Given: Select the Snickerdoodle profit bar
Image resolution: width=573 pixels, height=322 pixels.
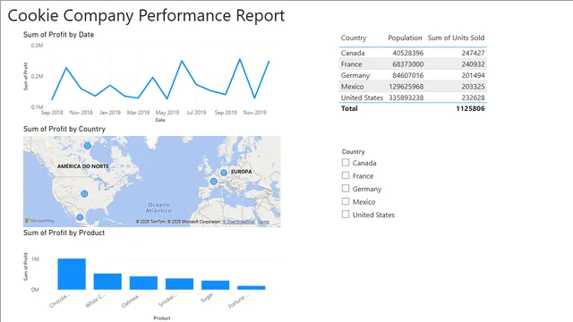Looking at the screenshot, I should (x=179, y=284).
